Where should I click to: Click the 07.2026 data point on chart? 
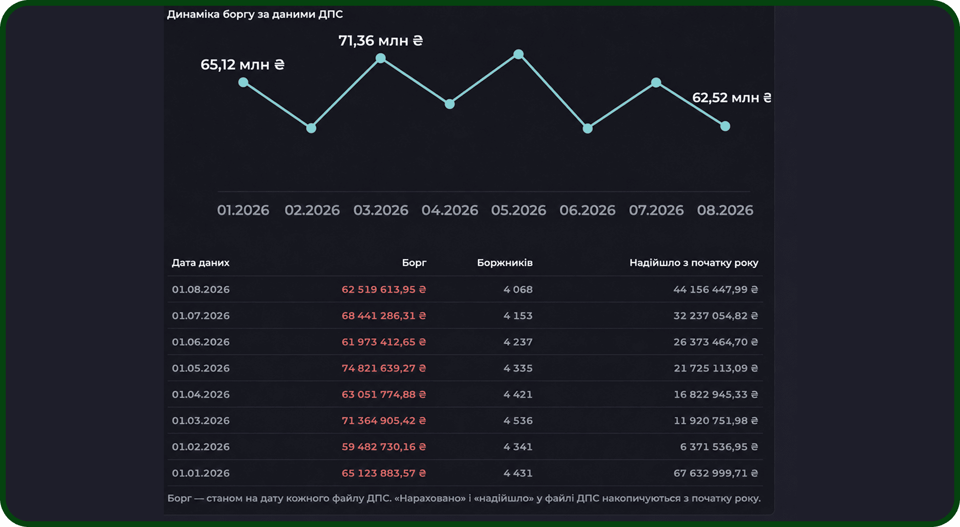coord(656,83)
